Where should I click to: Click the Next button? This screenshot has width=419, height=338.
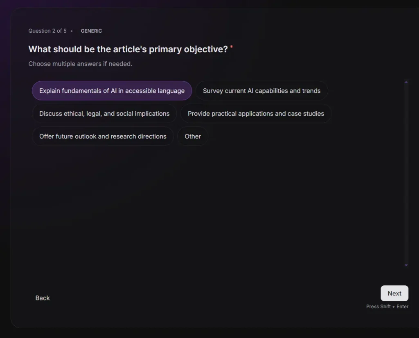pyautogui.click(x=394, y=293)
